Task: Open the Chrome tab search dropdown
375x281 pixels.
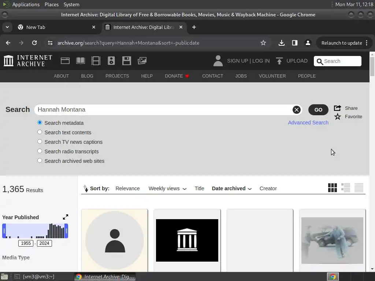Action: pos(7,27)
